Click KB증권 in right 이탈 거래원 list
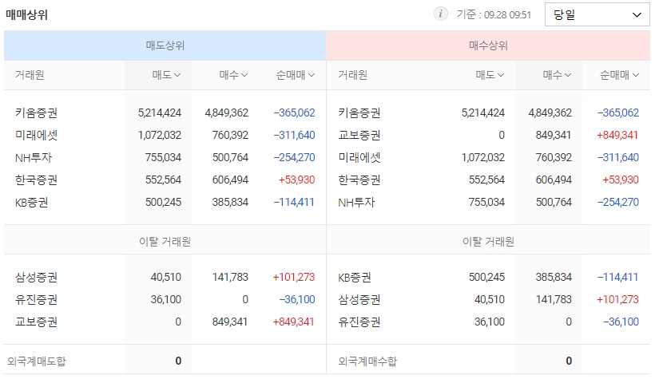This screenshot has height=379, width=655. 354,277
